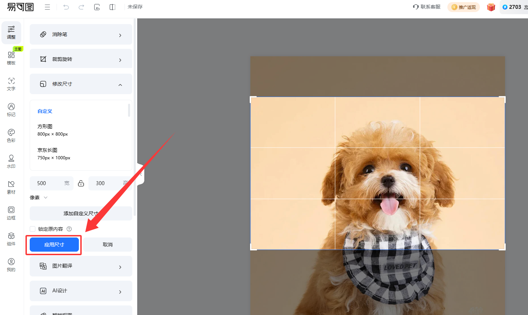Open the hamburger menu icon
Image resolution: width=528 pixels, height=315 pixels.
47,7
